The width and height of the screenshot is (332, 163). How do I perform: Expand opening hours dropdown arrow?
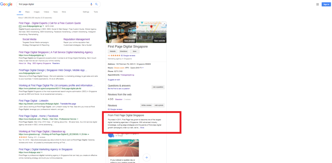click(143, 68)
